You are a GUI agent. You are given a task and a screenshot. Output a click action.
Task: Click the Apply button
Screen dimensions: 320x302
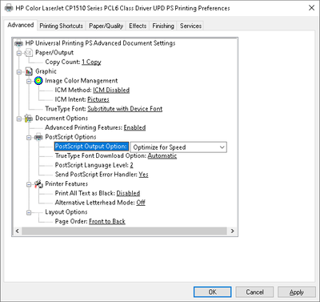297,292
